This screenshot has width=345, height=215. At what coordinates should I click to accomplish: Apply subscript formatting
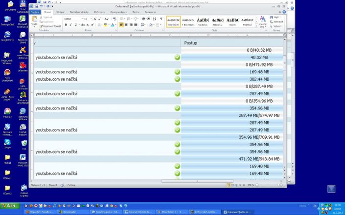coord(88,25)
